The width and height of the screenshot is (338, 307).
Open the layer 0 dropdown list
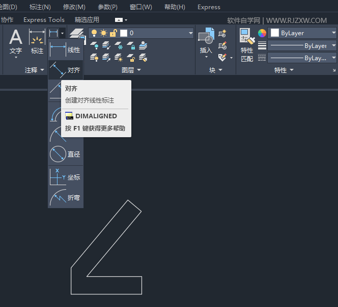click(x=190, y=33)
